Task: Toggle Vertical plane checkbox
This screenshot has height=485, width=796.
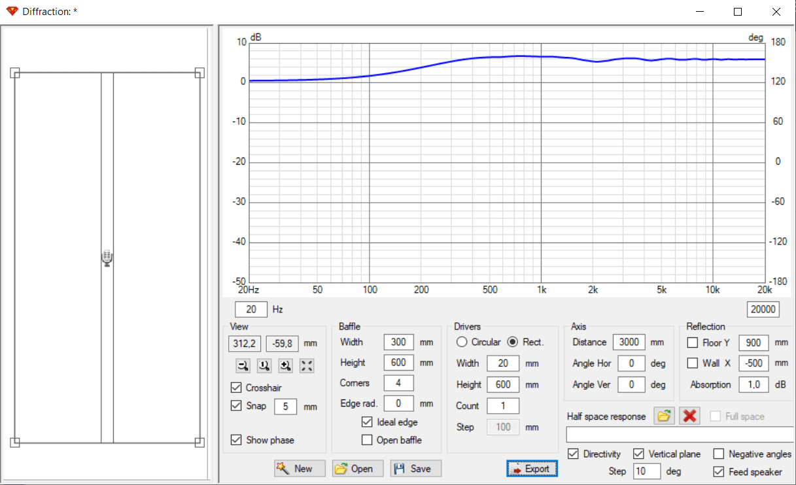Action: pyautogui.click(x=639, y=454)
